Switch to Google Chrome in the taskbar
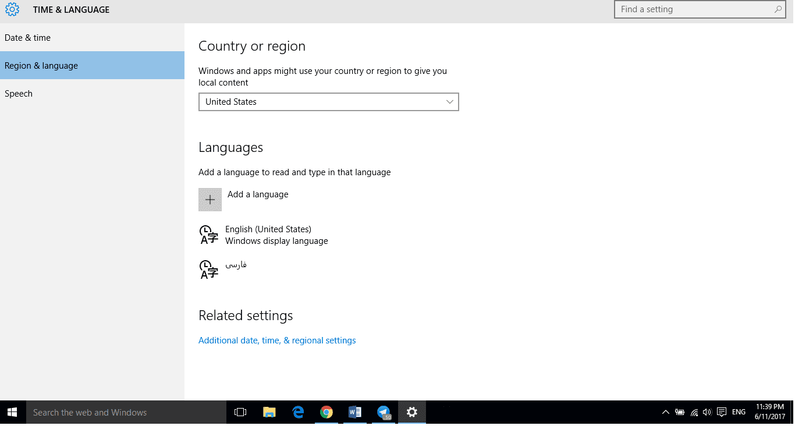 pyautogui.click(x=326, y=412)
